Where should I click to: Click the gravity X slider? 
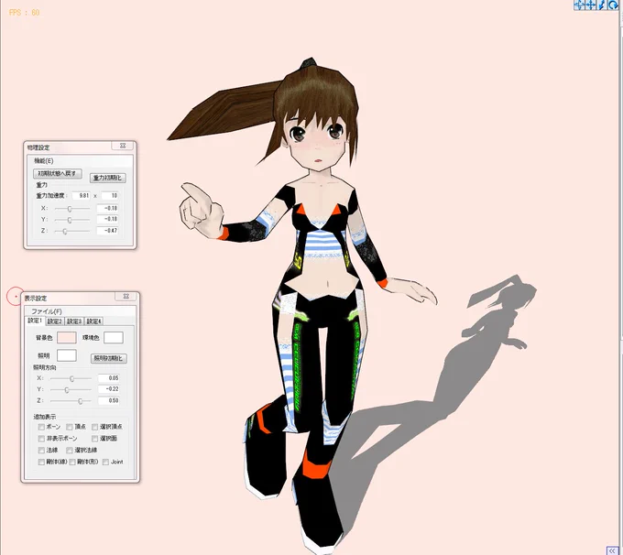[71, 209]
